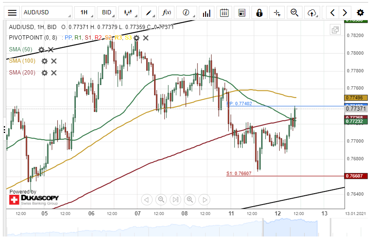Select the pencil drawing tool
369x239 pixels.
pos(149,13)
